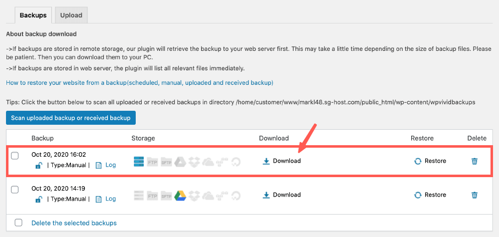The width and height of the screenshot is (499, 237).
Task: Open the how to restore your website link
Action: 140,83
